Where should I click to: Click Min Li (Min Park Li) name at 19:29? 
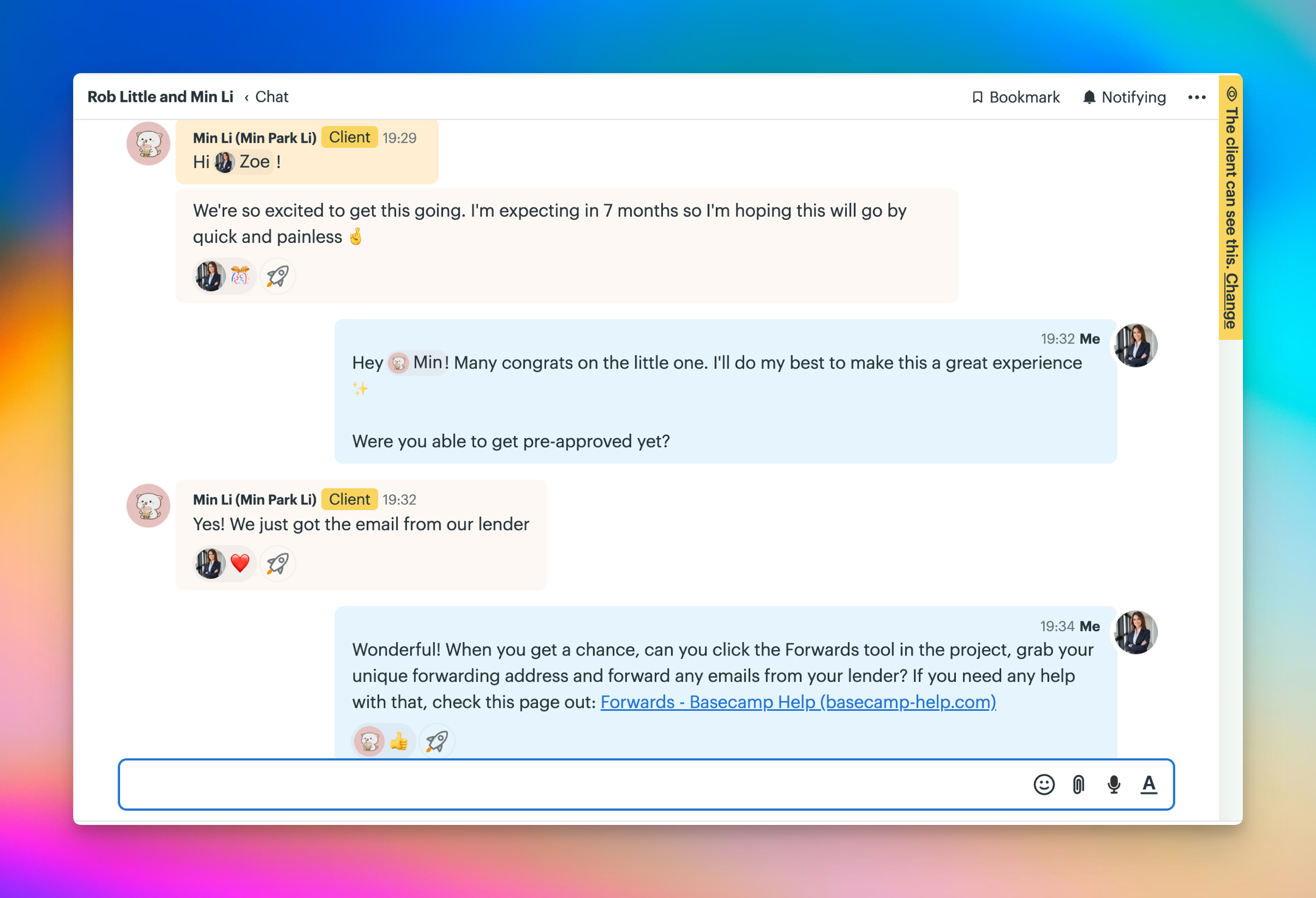coord(255,138)
